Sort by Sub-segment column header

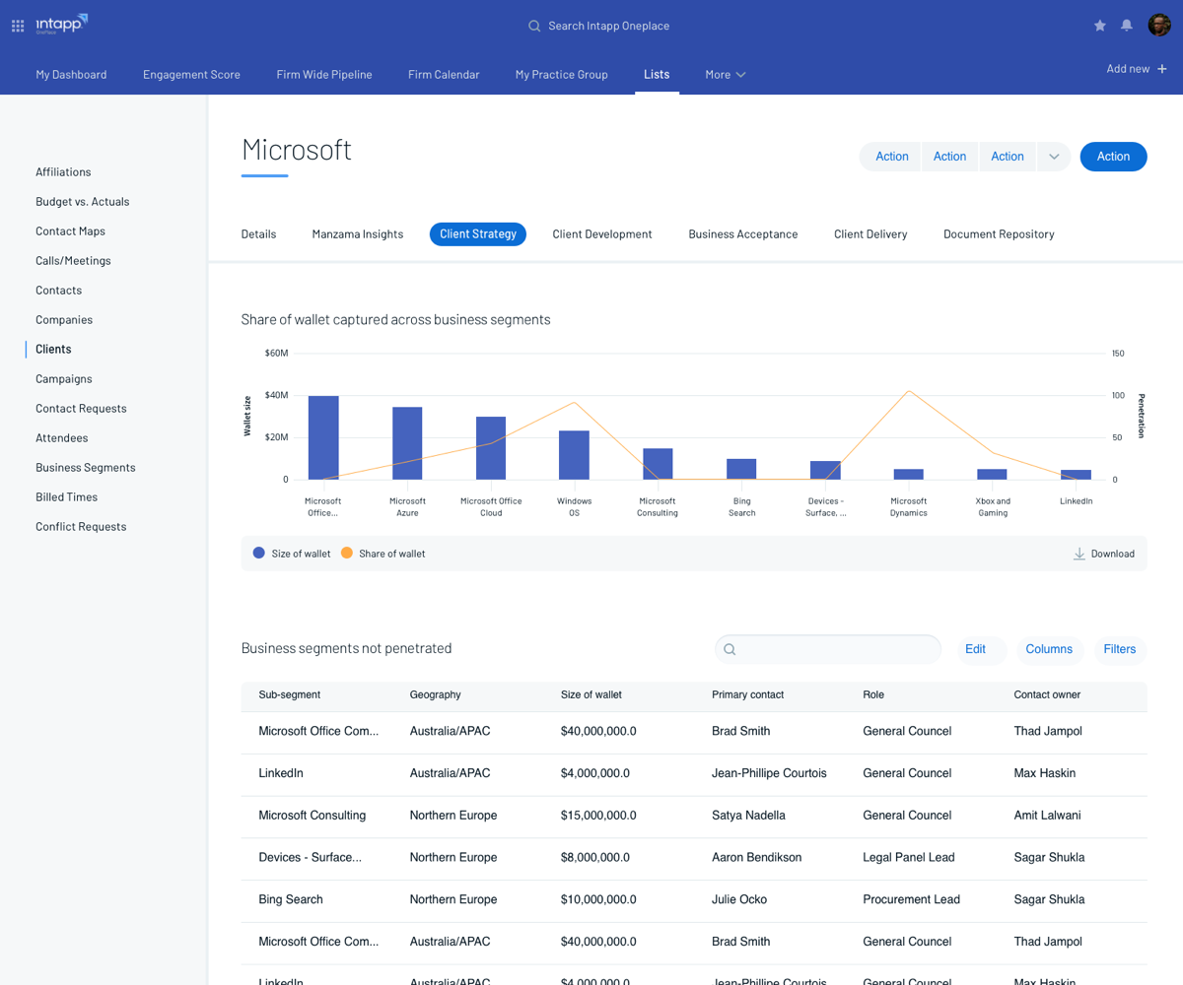[290, 694]
